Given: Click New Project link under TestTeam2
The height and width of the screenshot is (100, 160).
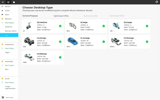Looking at the screenshot, I should click(9, 65).
